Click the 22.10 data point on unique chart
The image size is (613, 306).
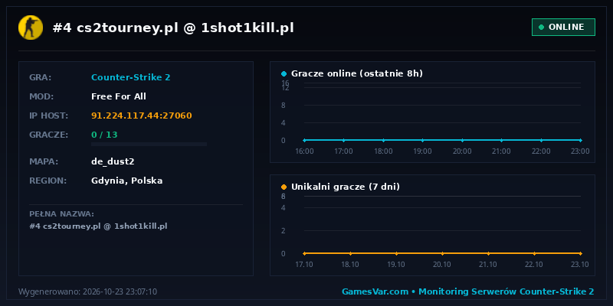tap(534, 253)
